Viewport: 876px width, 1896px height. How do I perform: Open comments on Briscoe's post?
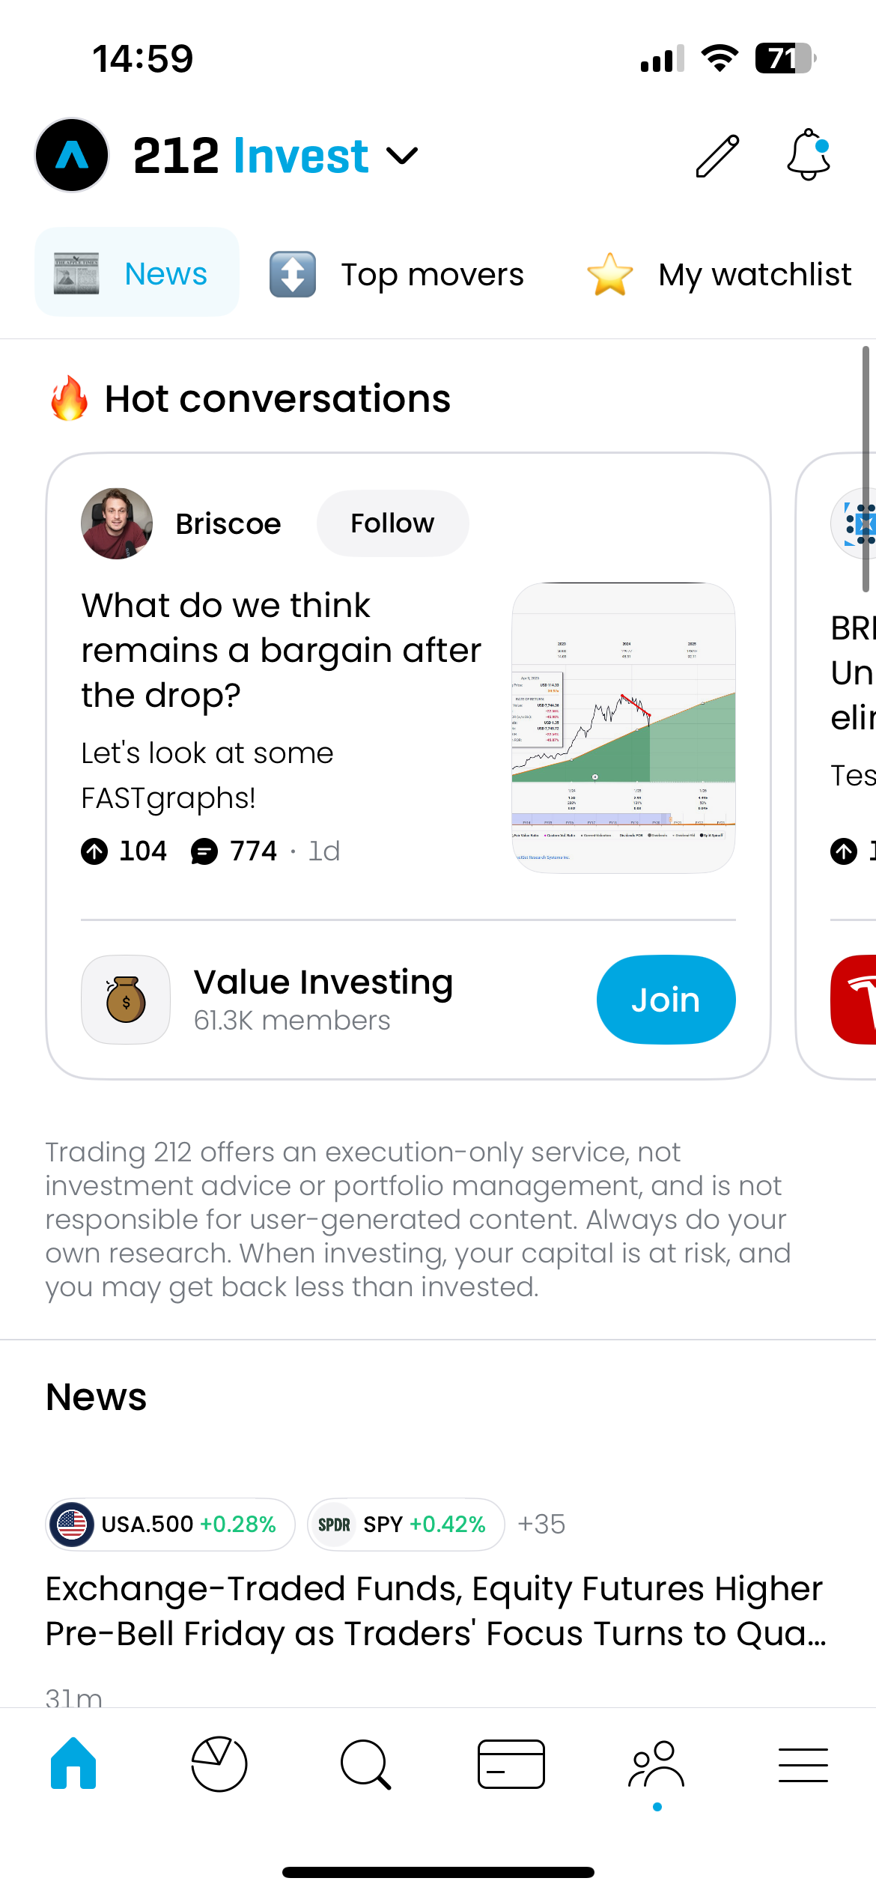(x=204, y=851)
